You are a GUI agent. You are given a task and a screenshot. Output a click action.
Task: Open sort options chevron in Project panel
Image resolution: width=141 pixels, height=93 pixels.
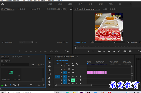[x=34, y=85]
